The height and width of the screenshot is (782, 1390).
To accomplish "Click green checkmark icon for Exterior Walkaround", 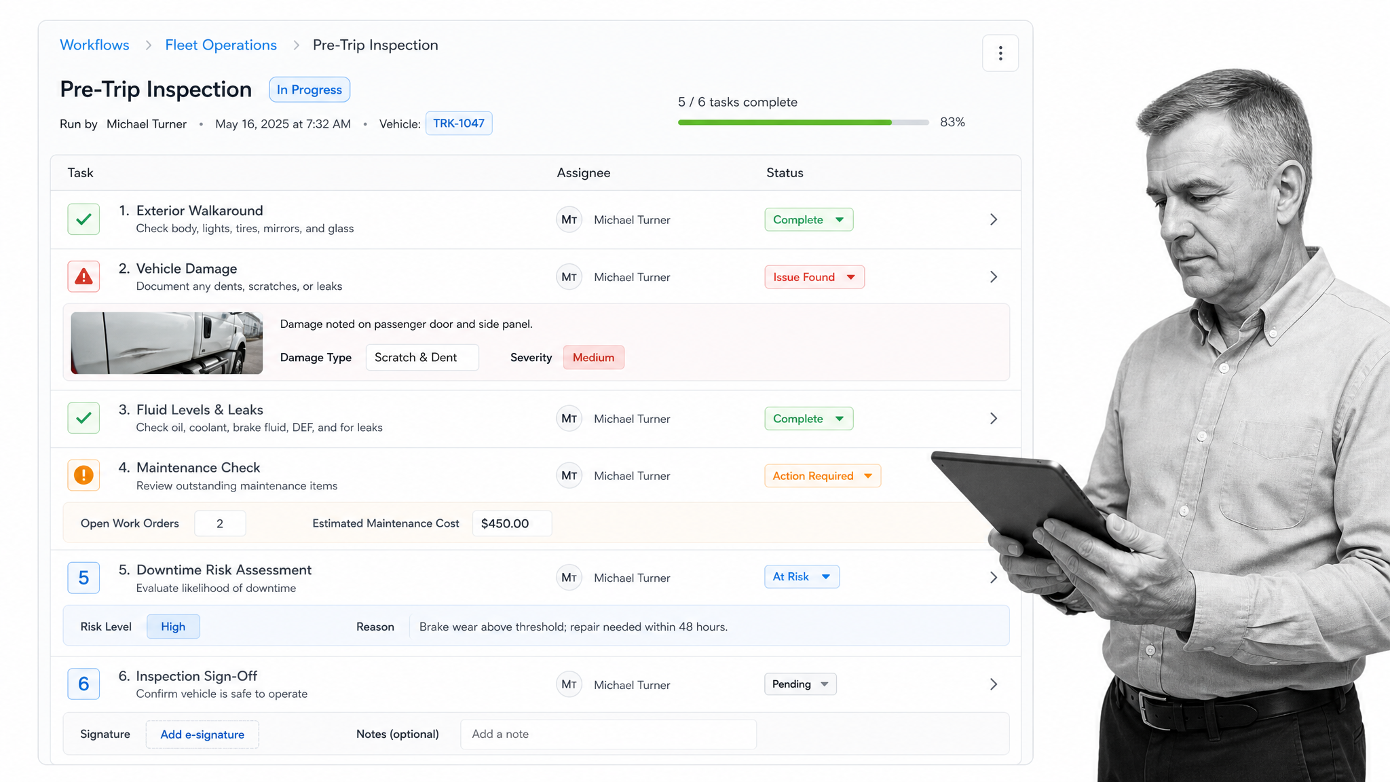I will [x=83, y=219].
